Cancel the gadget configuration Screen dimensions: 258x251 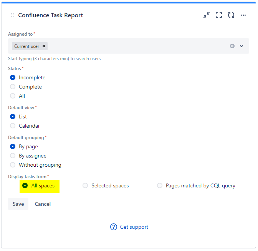(43, 204)
